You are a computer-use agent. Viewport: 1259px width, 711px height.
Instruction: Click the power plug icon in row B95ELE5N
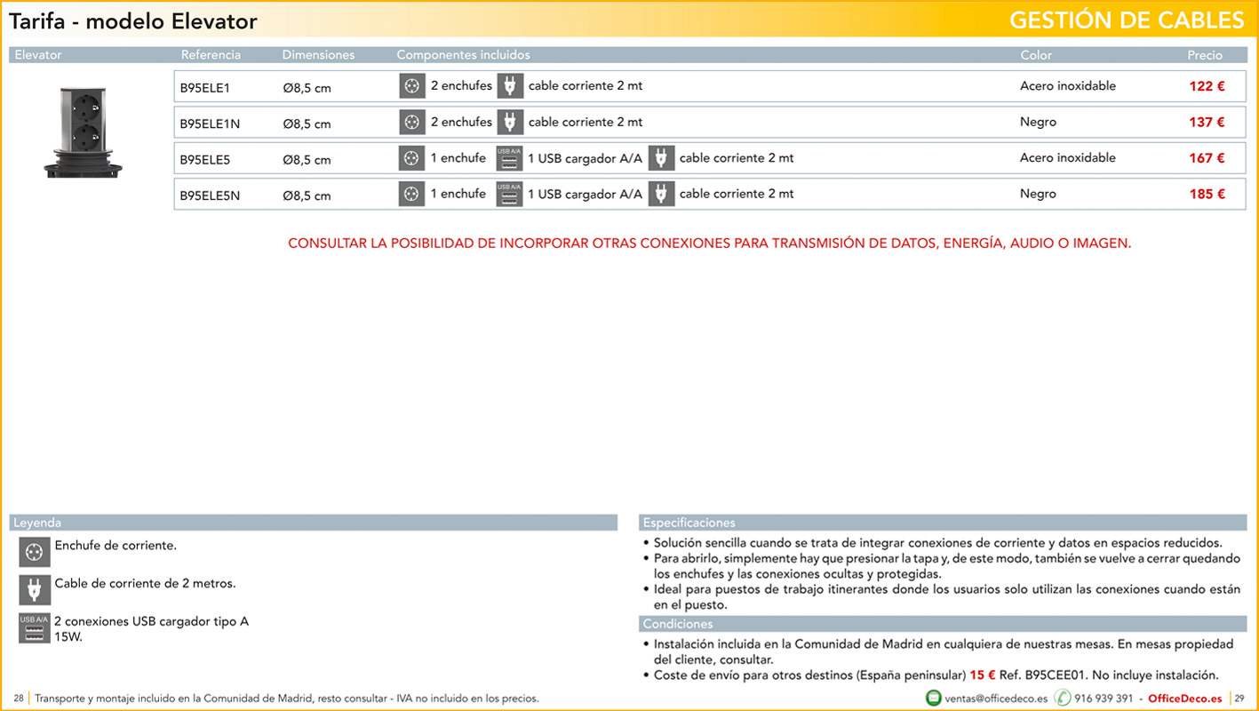[661, 194]
